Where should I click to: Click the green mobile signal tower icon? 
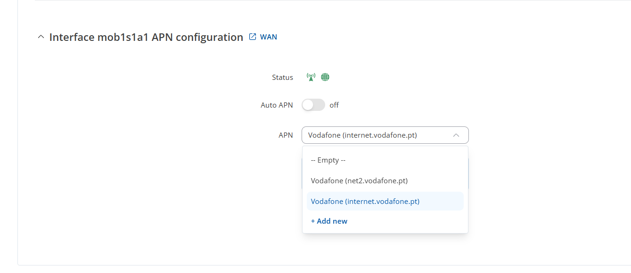pyautogui.click(x=311, y=77)
